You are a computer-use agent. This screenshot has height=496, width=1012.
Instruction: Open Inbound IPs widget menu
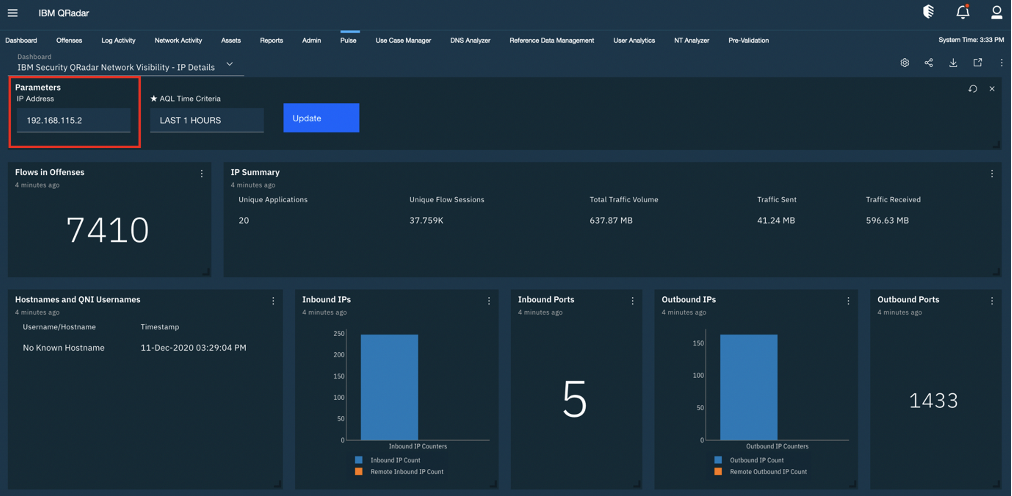point(489,301)
